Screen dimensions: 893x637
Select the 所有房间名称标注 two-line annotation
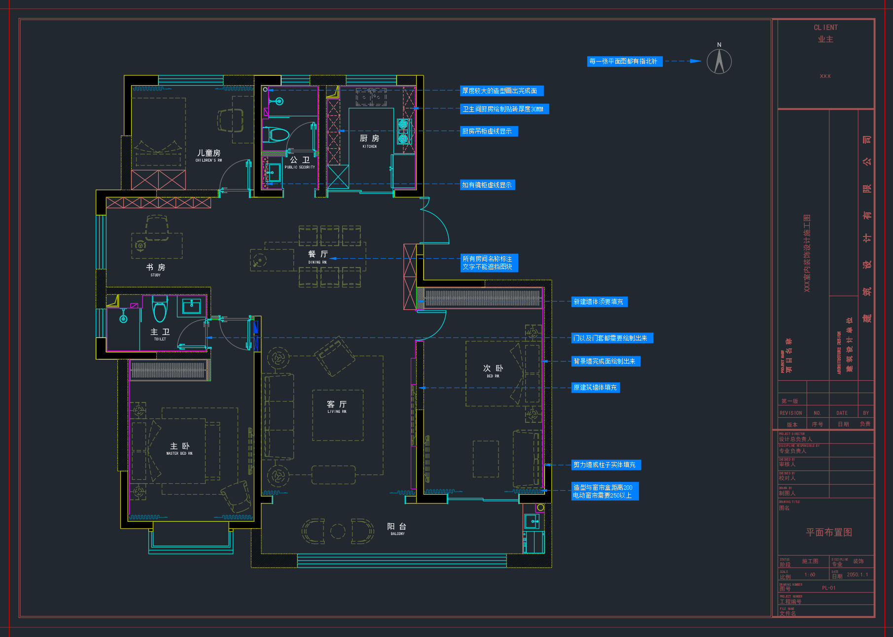(x=489, y=263)
